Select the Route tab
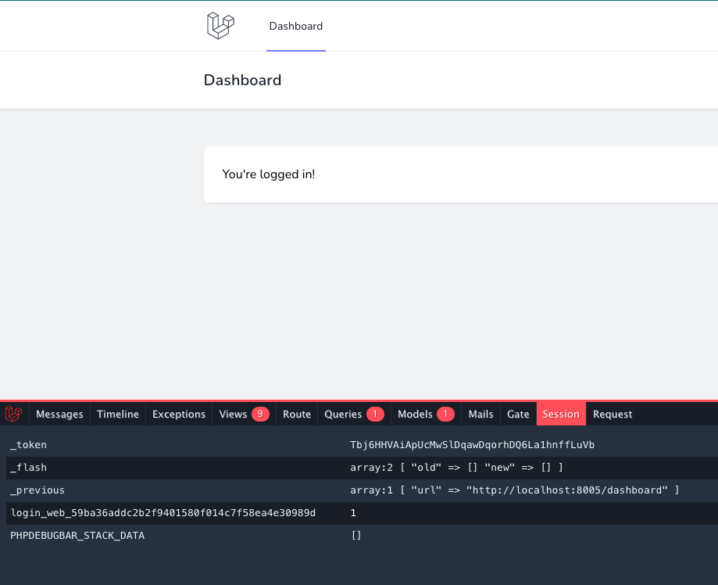The image size is (718, 585). click(296, 414)
